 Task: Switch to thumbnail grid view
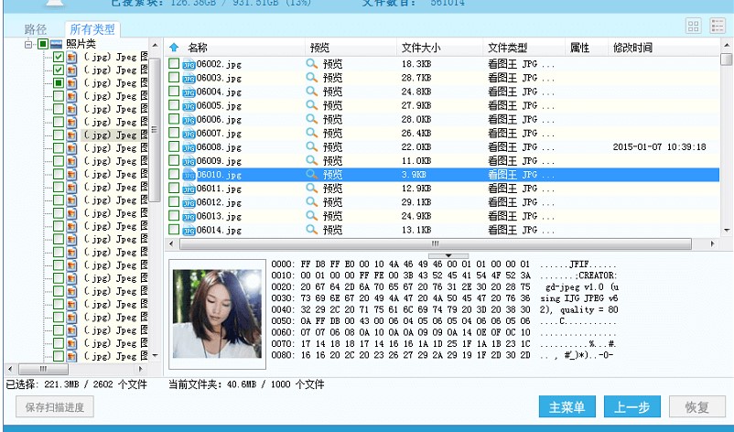693,27
